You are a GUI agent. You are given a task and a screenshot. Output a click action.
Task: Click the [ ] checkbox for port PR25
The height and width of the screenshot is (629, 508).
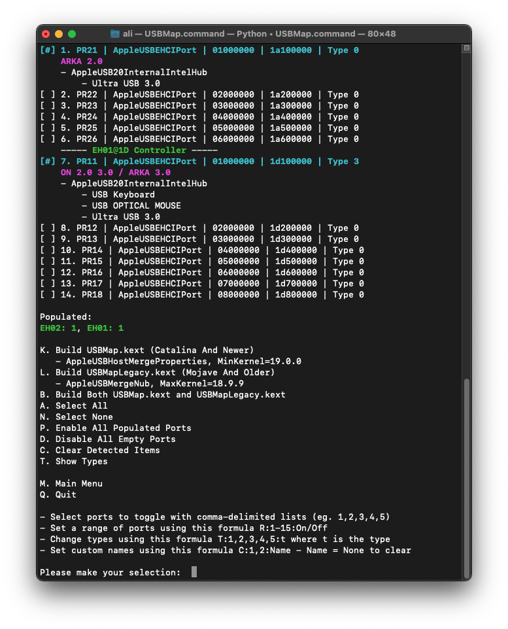pyautogui.click(x=47, y=128)
